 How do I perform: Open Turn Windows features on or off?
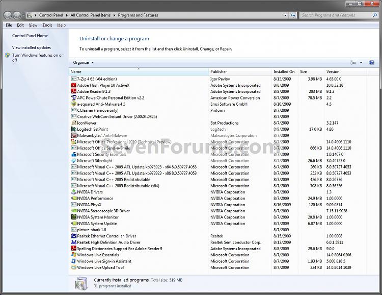38,58
